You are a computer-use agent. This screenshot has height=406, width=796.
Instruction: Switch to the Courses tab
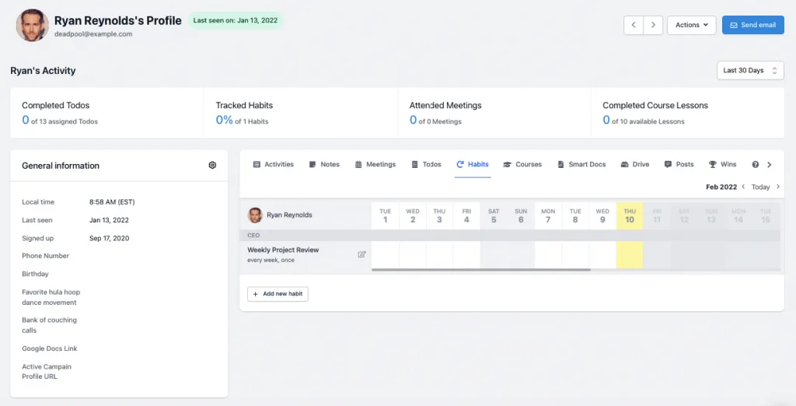tap(522, 165)
